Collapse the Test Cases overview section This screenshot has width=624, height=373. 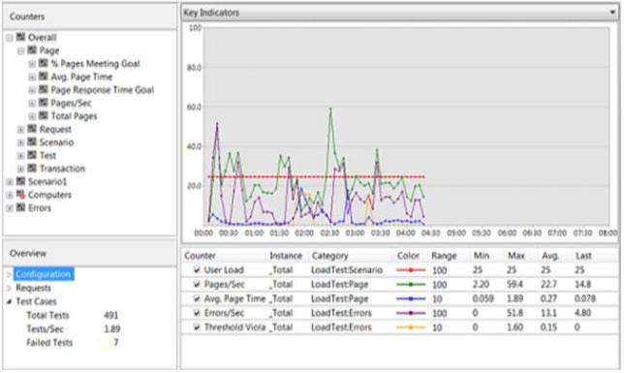tap(9, 301)
